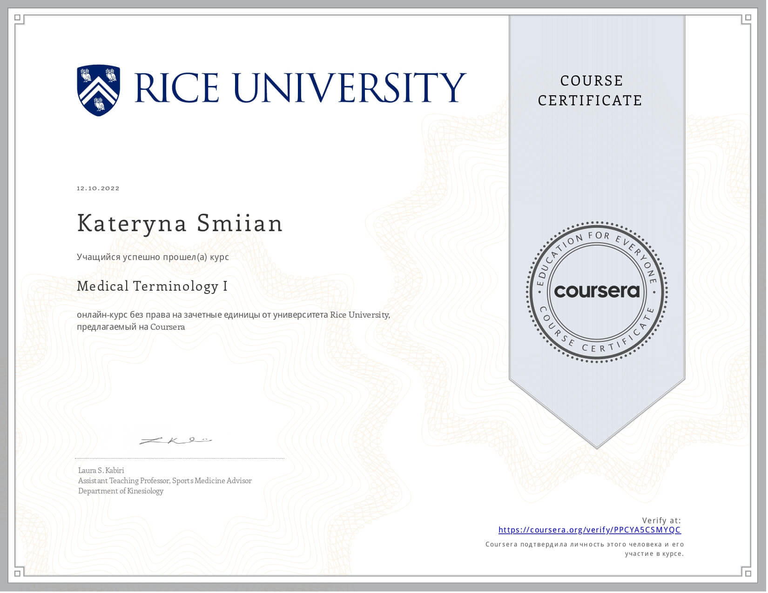Click "Assistant Teaching Professor, Sports Medicine Advisor" line
768x593 pixels.
tap(165, 480)
